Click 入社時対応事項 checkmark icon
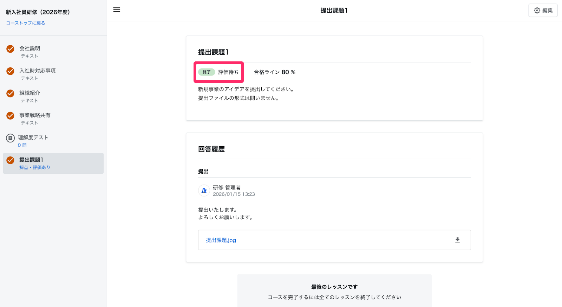562x307 pixels. pyautogui.click(x=11, y=71)
